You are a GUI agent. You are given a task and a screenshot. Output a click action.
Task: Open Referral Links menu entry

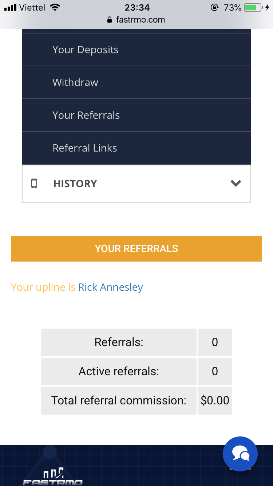tap(85, 148)
